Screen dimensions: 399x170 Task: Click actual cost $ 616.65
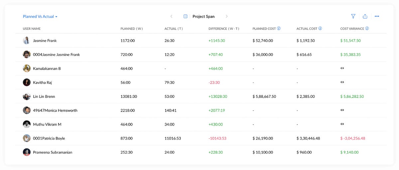304,55
